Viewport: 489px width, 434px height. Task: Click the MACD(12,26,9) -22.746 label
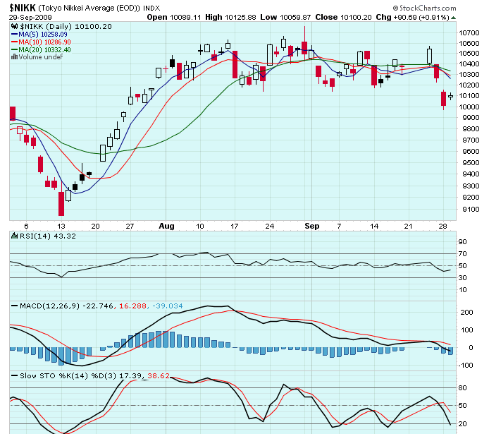66,306
